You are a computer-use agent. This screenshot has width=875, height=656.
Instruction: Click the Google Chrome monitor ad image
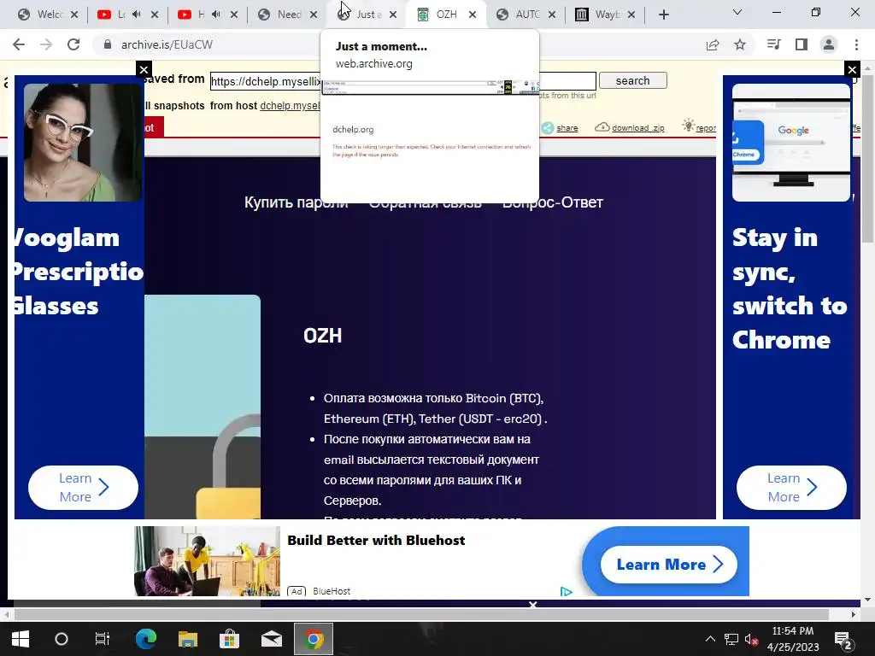tap(791, 143)
